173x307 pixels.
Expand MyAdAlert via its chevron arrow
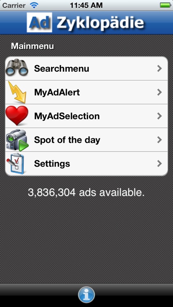pos(160,92)
